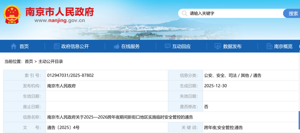Click the 首页 breadcrumb link
The width and height of the screenshot is (300, 133).
[x=29, y=62]
